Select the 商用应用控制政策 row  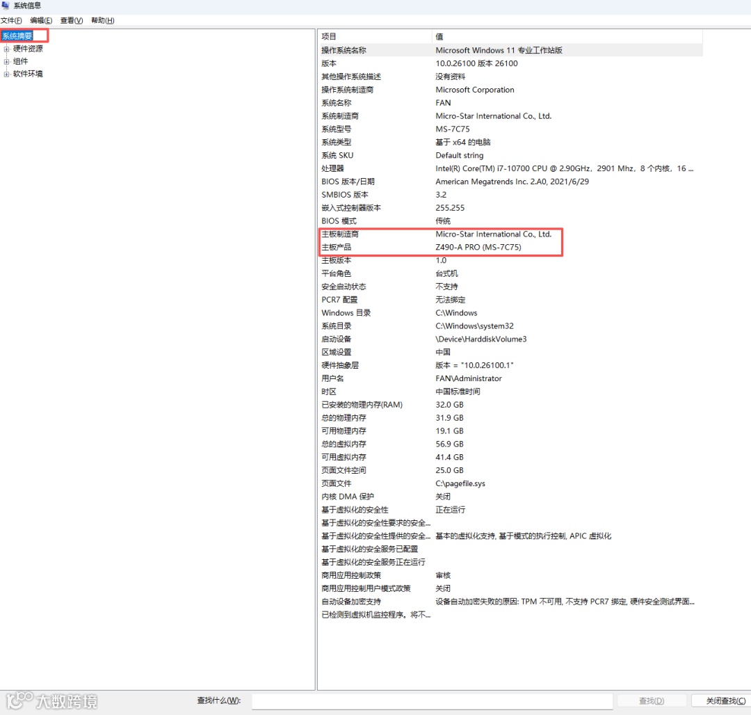coord(510,575)
